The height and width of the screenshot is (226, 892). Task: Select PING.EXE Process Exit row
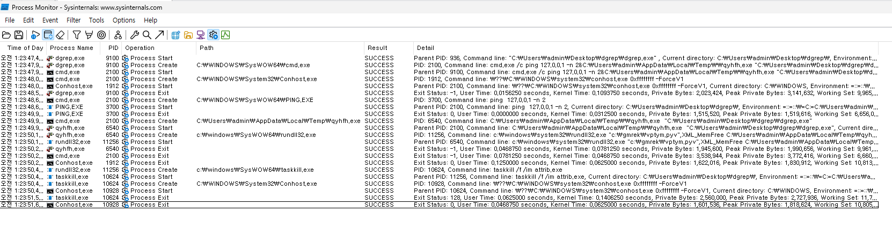coord(439,114)
